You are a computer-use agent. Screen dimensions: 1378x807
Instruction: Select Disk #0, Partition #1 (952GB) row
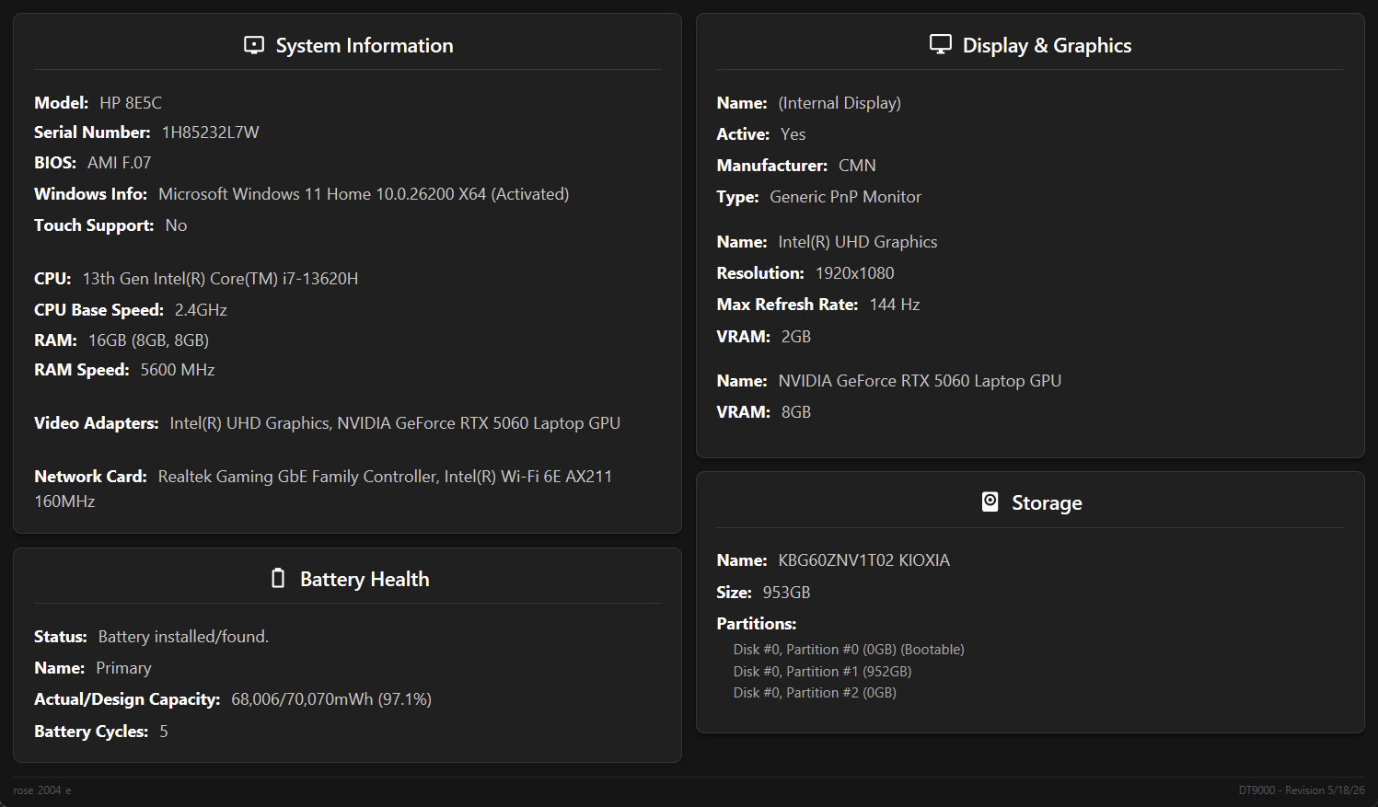click(x=822, y=672)
